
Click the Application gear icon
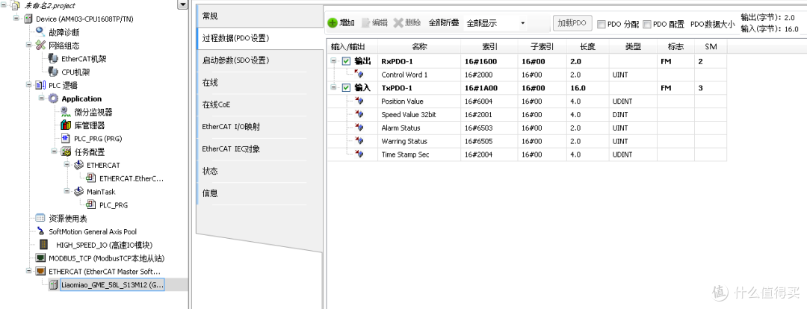(53, 99)
